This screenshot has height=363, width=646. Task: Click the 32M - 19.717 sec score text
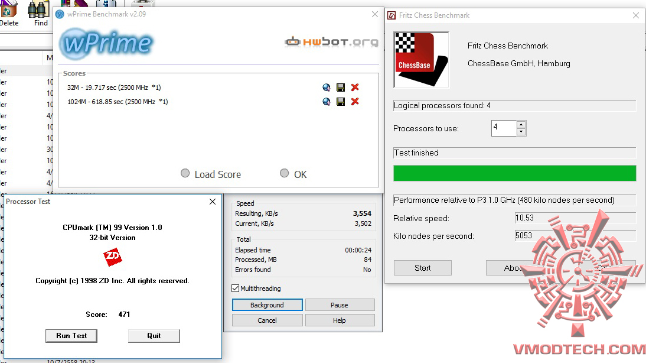tap(114, 87)
